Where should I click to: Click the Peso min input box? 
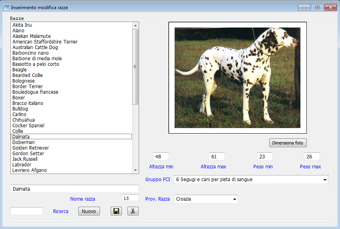point(264,157)
